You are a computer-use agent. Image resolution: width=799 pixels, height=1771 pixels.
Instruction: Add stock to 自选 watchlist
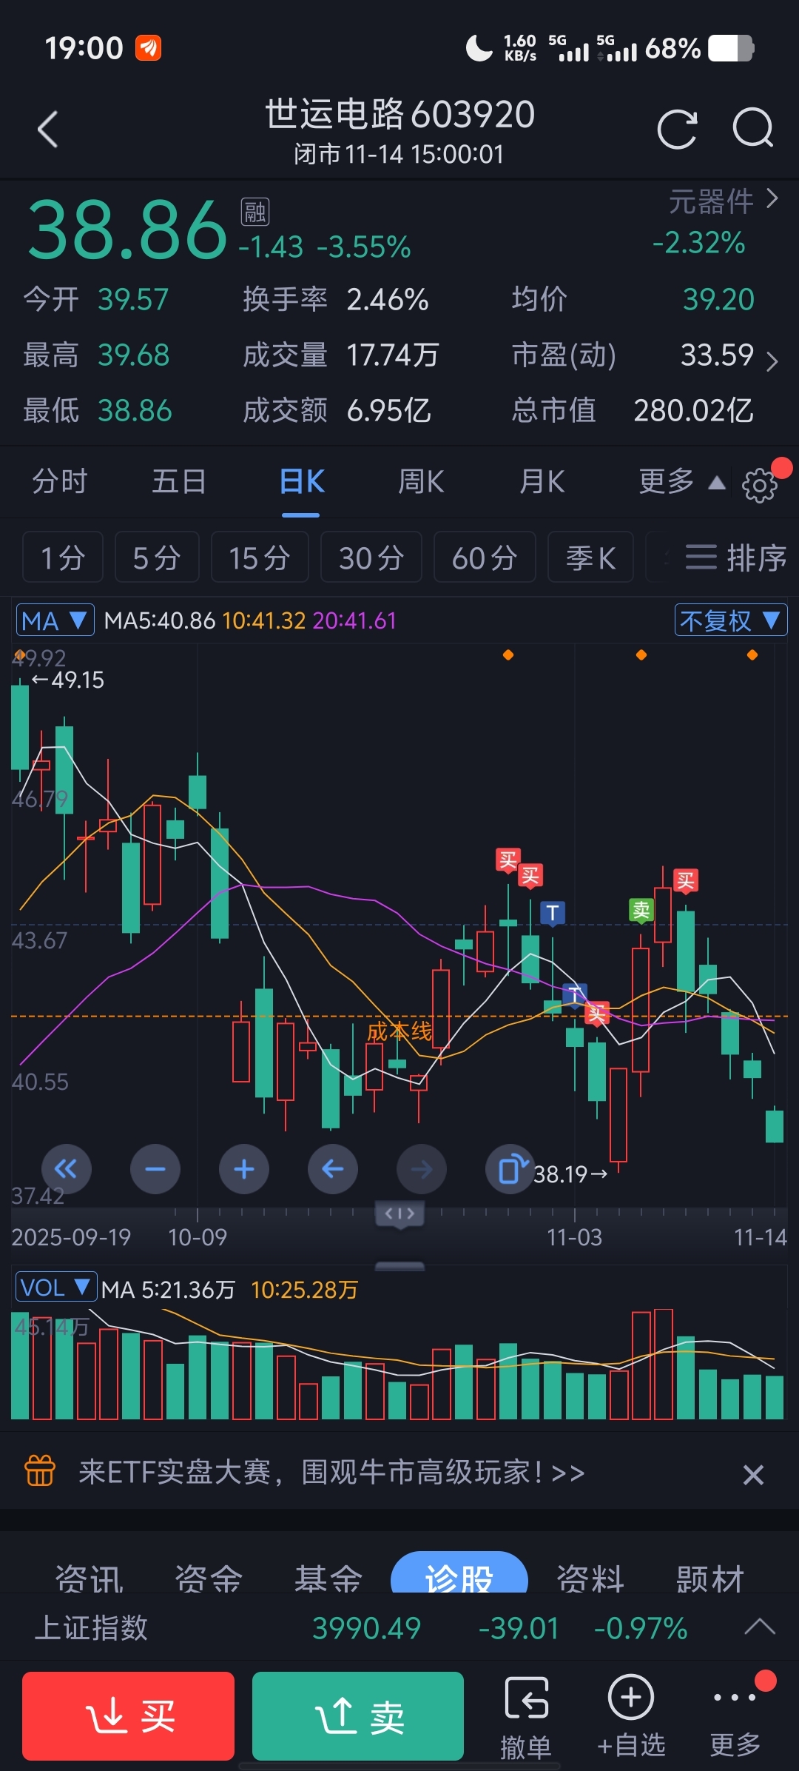(x=631, y=1718)
